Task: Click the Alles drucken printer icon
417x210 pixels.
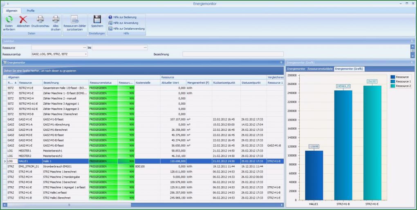Action: (56, 19)
